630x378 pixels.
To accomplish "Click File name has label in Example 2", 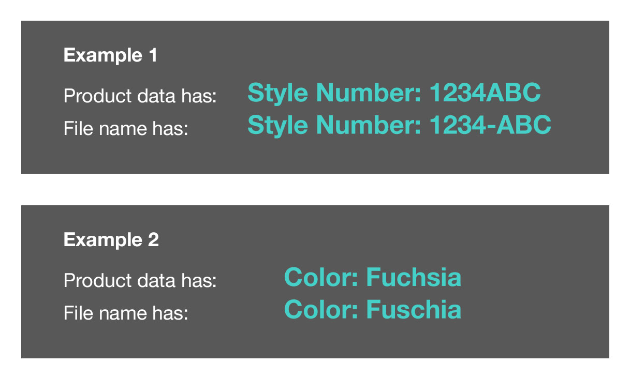I will pos(126,313).
